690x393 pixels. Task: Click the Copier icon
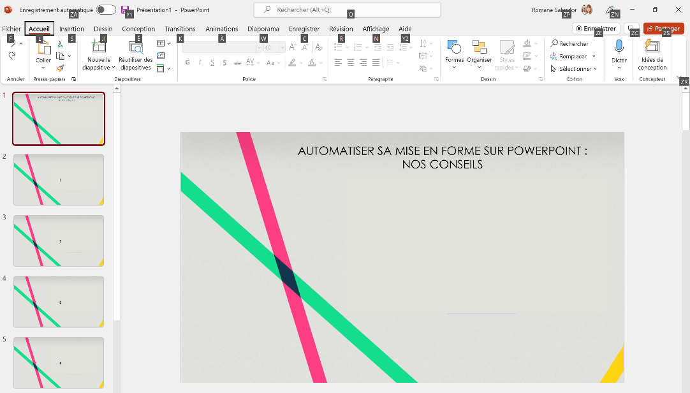click(x=61, y=56)
